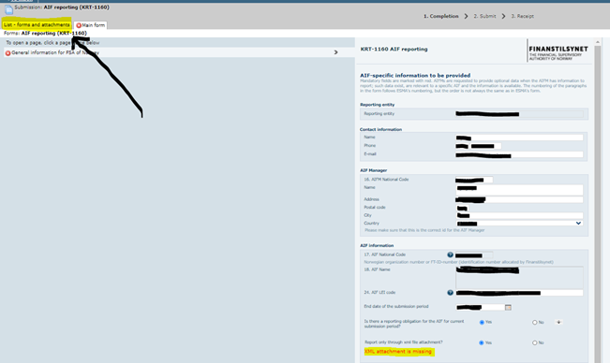This screenshot has width=610, height=363.
Task: Open the Country dropdown
Action: coord(519,224)
